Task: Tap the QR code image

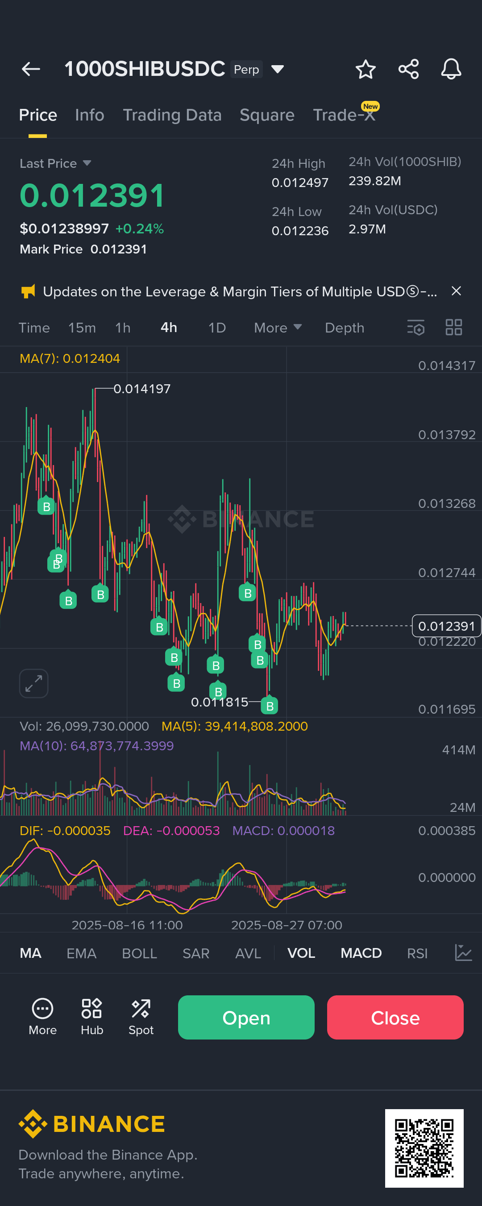Action: point(424,1148)
